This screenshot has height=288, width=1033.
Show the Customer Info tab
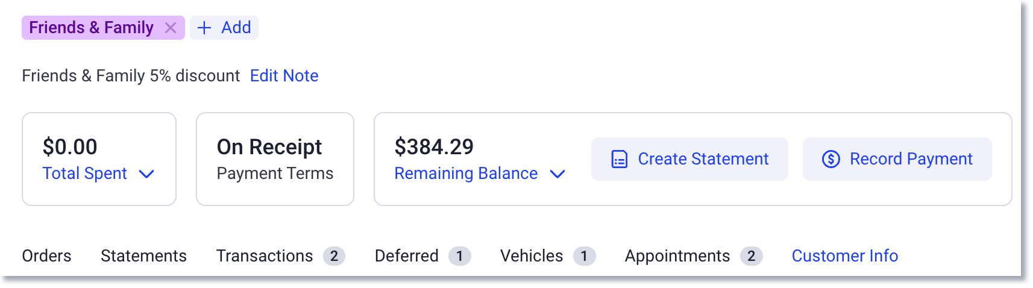tap(844, 256)
